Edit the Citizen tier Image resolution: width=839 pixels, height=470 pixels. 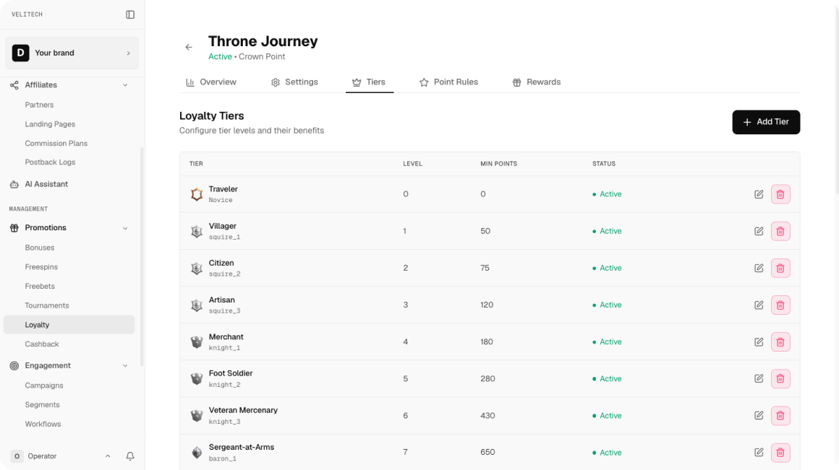(759, 268)
